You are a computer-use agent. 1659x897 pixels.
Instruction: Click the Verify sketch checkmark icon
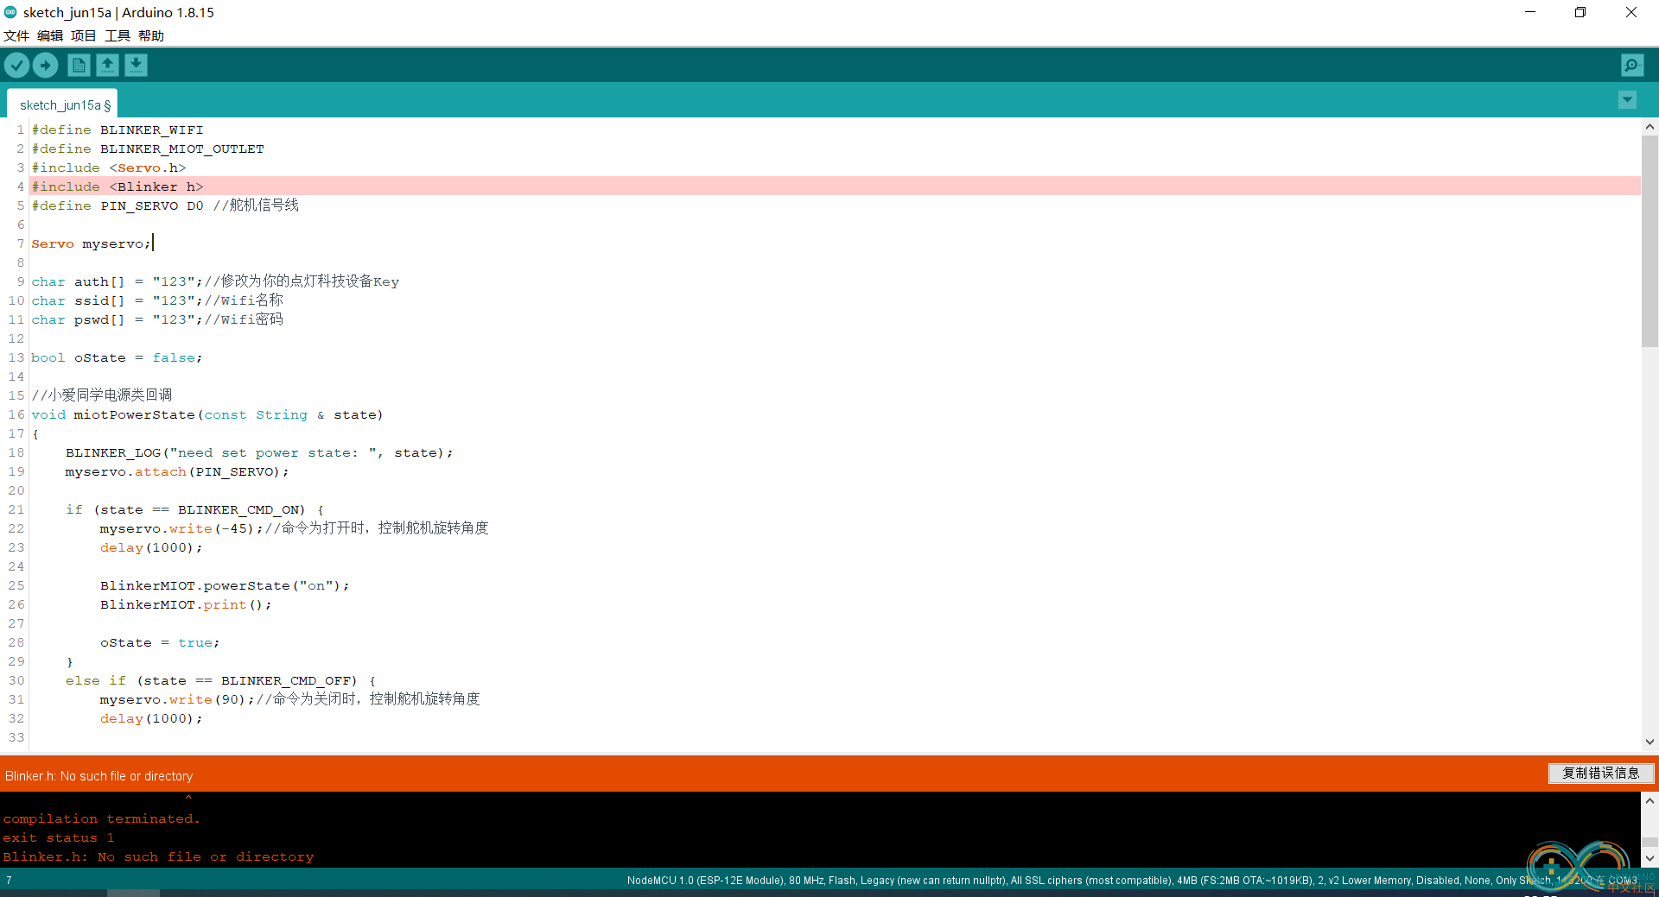[16, 65]
